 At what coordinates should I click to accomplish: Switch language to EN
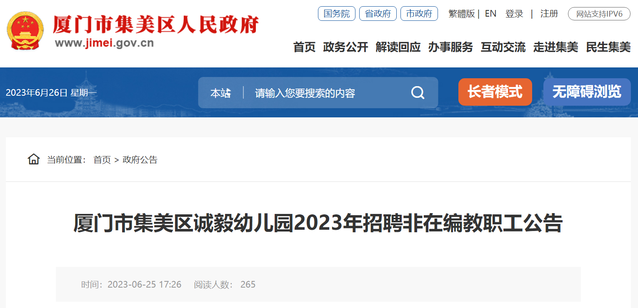[490, 14]
